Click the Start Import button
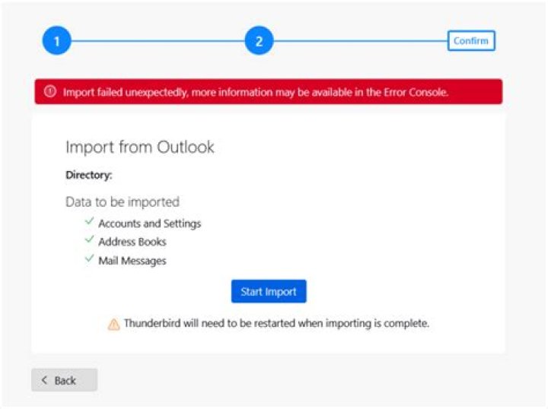The image size is (548, 409). (x=269, y=291)
